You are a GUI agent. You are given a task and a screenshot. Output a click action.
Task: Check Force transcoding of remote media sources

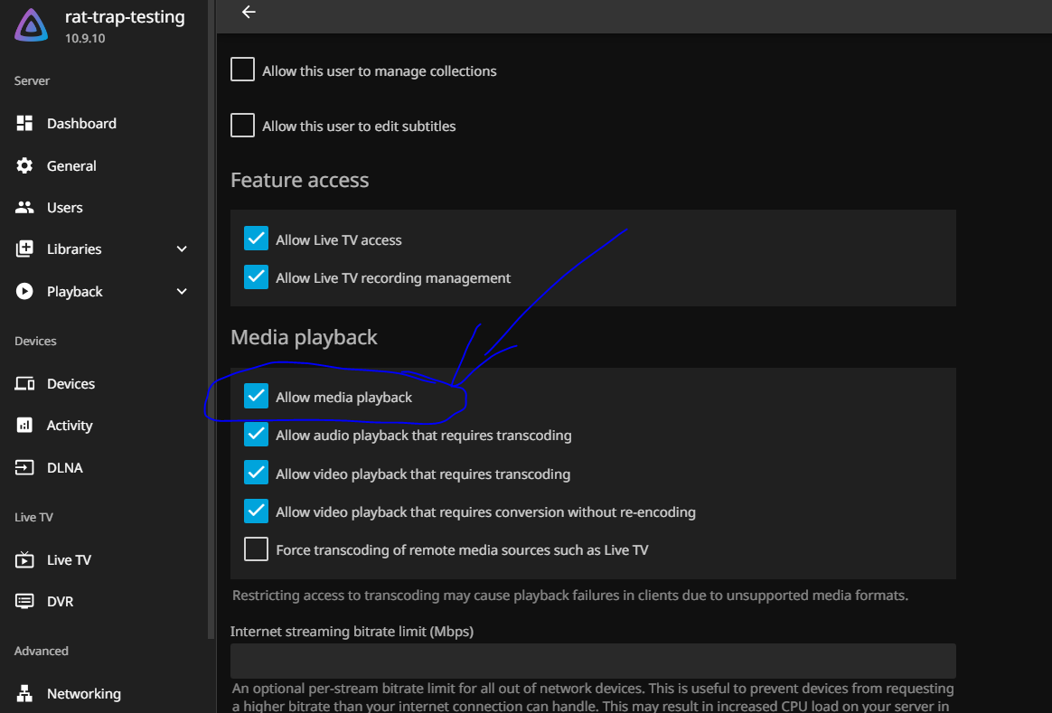click(x=257, y=549)
